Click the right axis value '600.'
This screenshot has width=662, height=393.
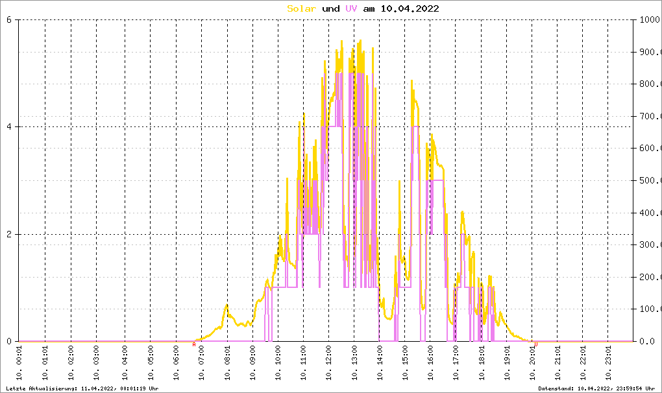coord(650,148)
